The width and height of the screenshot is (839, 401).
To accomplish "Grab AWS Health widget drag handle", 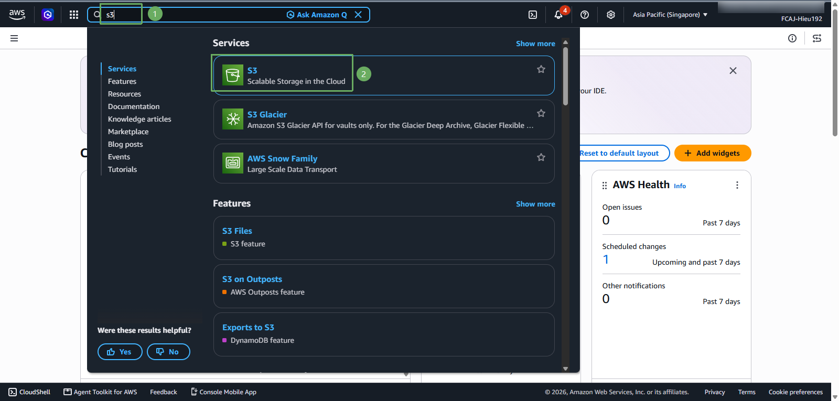I will pos(605,186).
